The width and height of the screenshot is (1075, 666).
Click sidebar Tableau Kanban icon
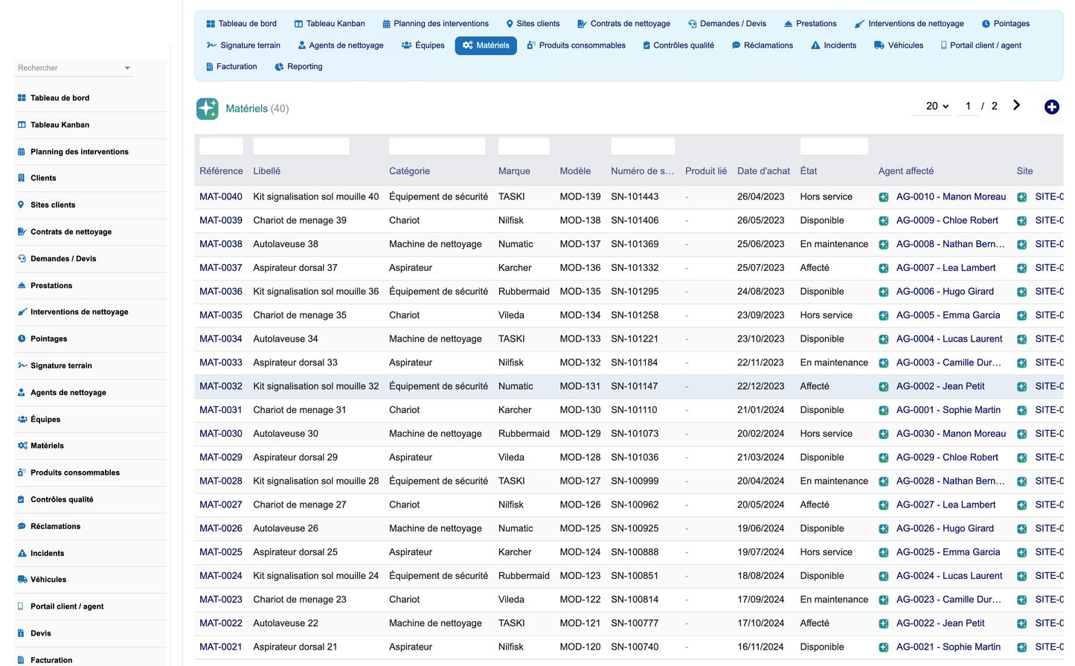[22, 125]
